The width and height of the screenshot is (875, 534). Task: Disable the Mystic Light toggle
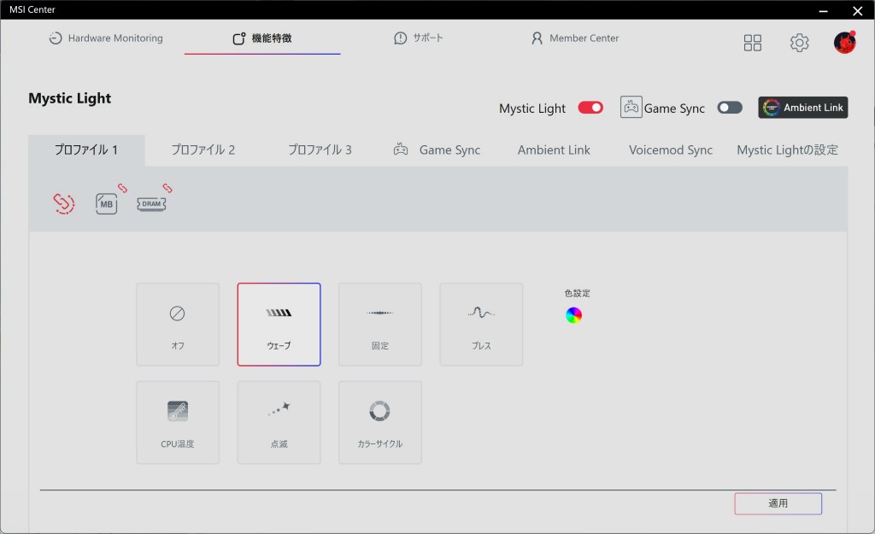[x=590, y=108]
